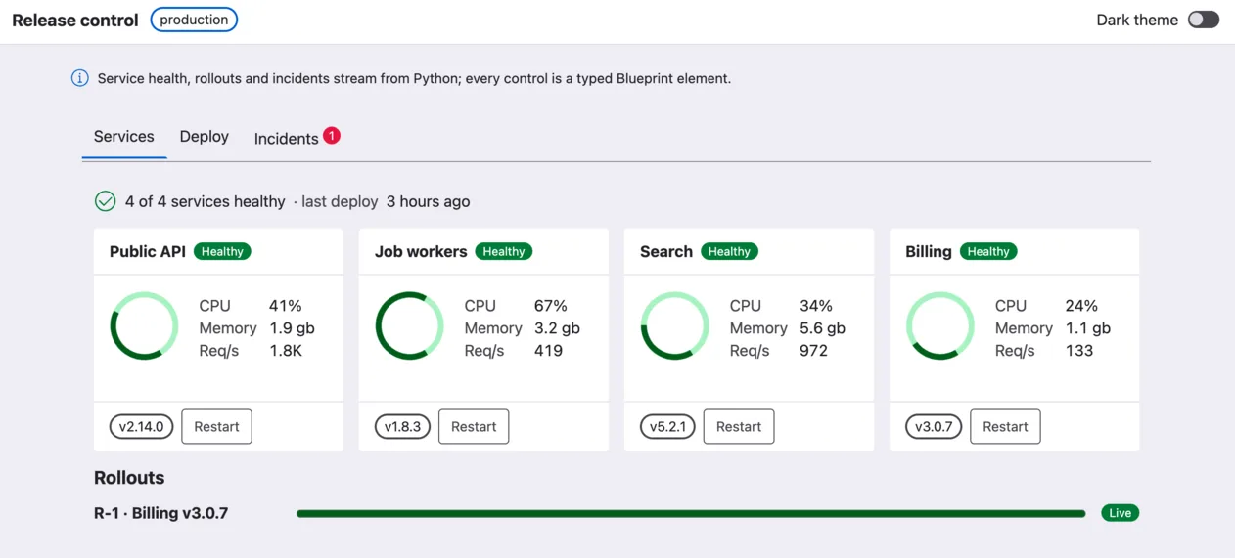Click the Billing CPU ring gauge
The width and height of the screenshot is (1235, 558).
tap(940, 325)
